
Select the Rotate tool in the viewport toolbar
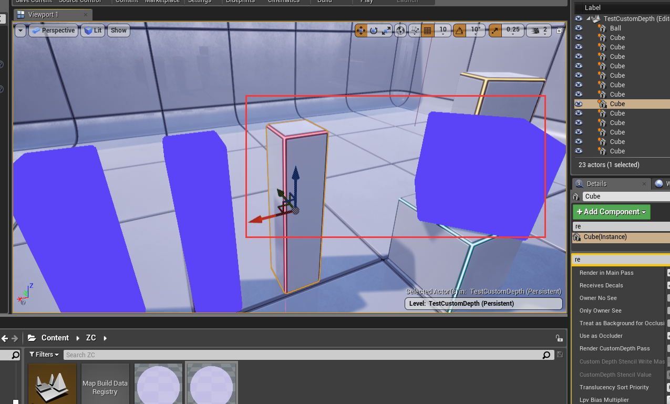coord(374,30)
